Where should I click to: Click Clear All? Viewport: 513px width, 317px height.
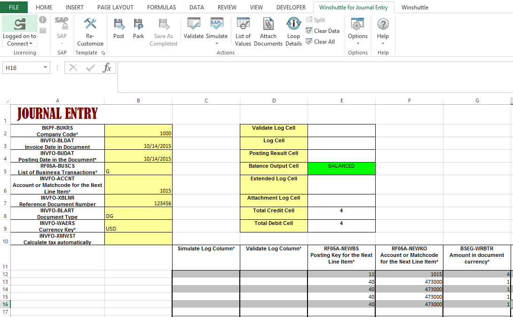320,41
